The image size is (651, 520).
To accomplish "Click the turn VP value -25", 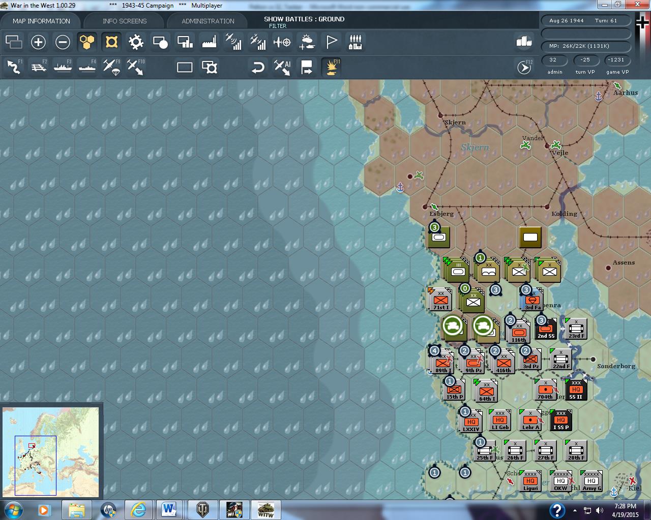I will pyautogui.click(x=585, y=60).
